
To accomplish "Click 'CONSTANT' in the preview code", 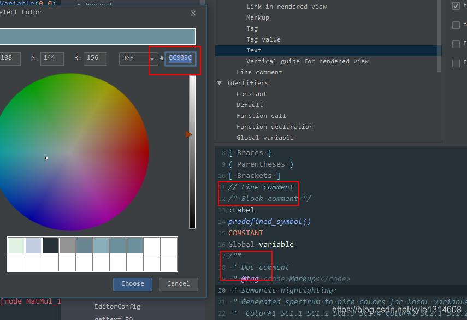I will 246,233.
